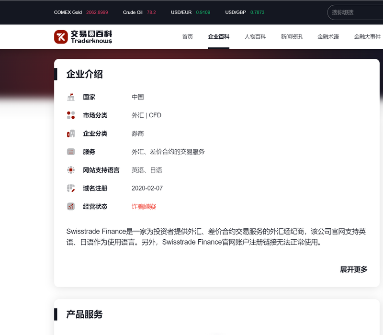The image size is (383, 335).
Task: Click the 服务 field label
Action: pyautogui.click(x=89, y=152)
